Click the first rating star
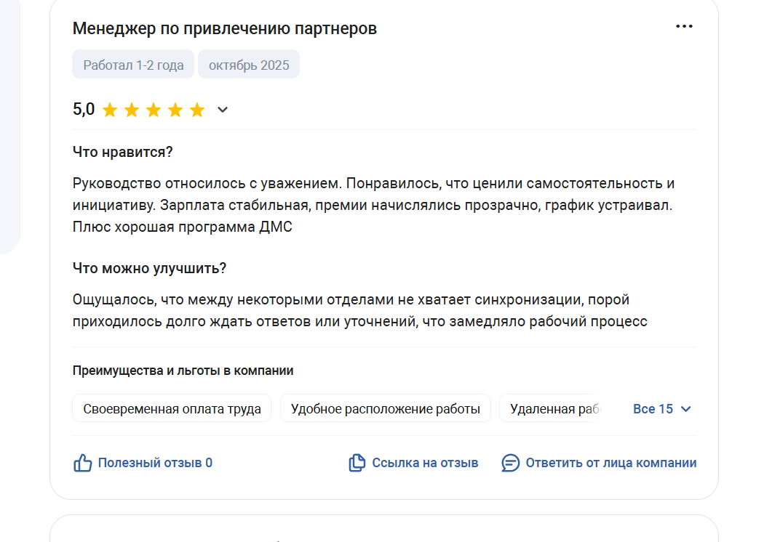The height and width of the screenshot is (542, 772). click(x=110, y=110)
